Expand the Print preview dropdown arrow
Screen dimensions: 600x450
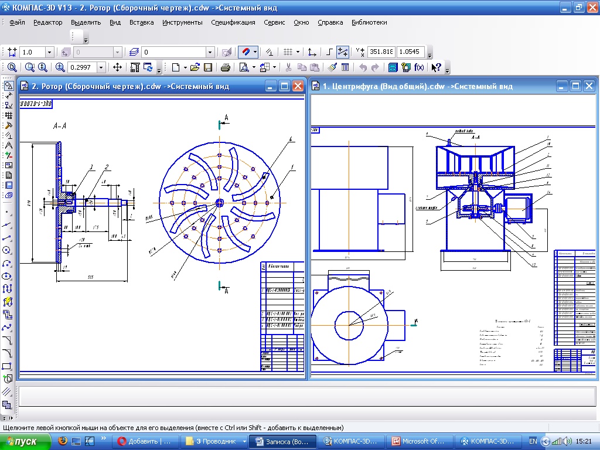tap(254, 67)
